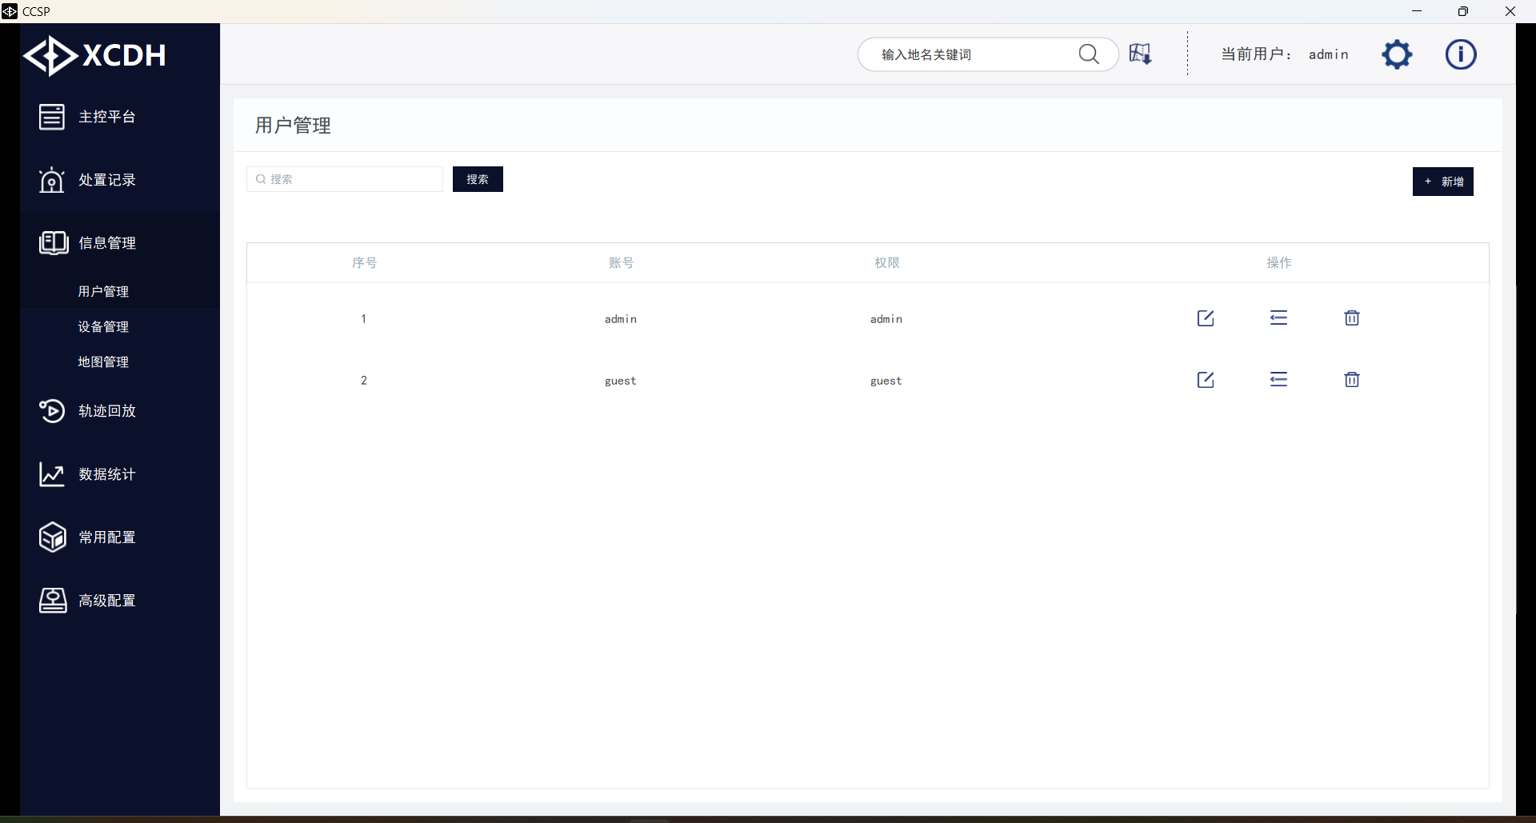Select 设备管理 submenu item

click(103, 327)
